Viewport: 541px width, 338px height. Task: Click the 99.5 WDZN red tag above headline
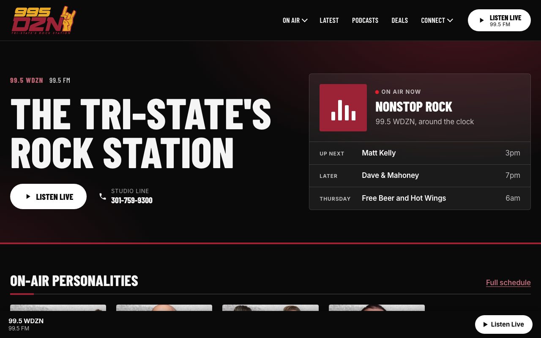click(x=27, y=80)
